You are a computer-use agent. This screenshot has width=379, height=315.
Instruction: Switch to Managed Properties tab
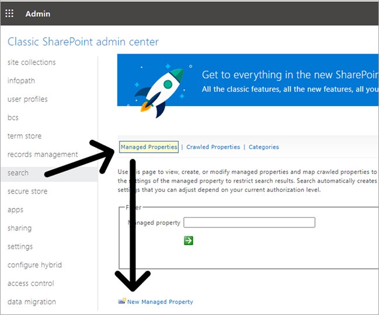pyautogui.click(x=149, y=147)
